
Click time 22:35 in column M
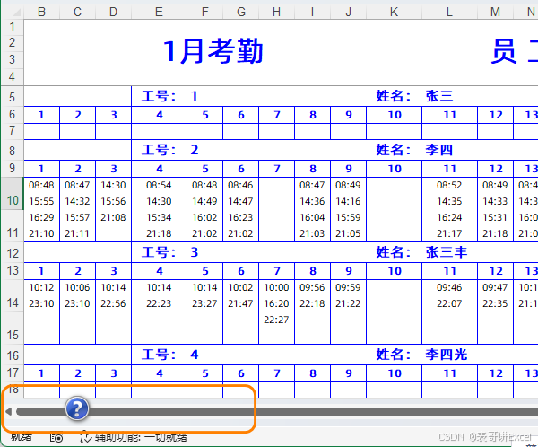495,303
